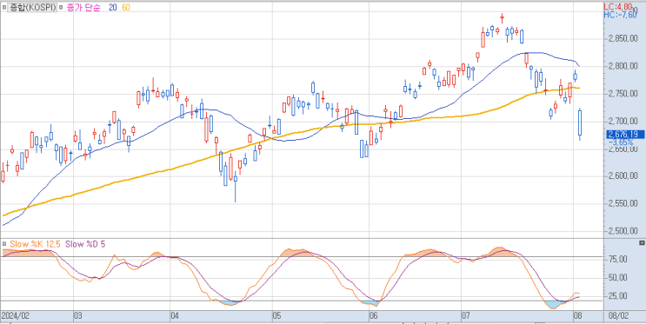Click the 2,500.00 price axis label
This screenshot has height=324, width=646.
point(623,231)
